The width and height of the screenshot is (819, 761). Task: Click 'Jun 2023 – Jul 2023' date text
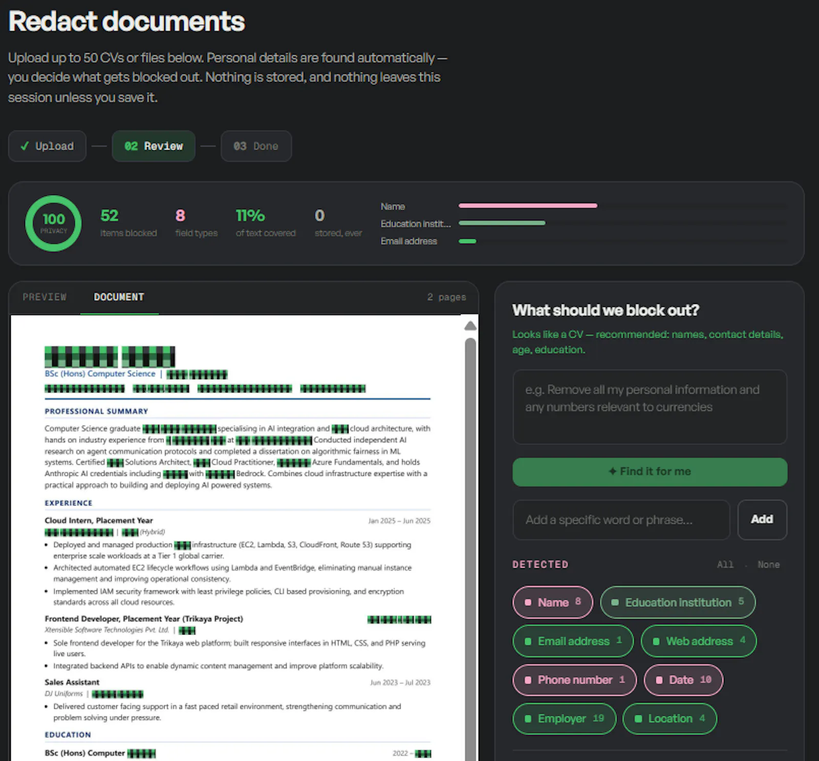[x=400, y=683]
